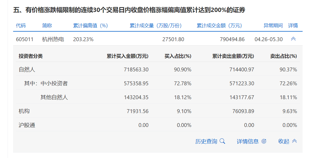Click the 异常期间 column header
Screen dimensions: 322x158
[x=273, y=26]
